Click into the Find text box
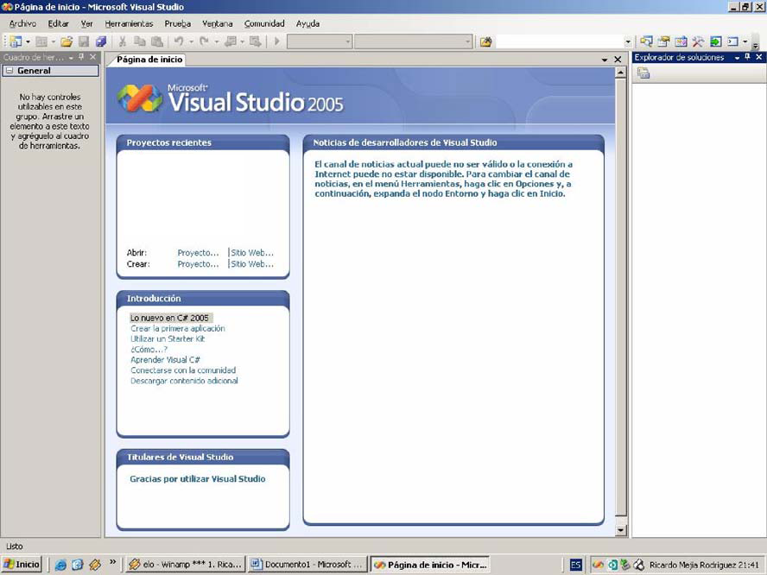Viewport: 767px width, 575px height. pyautogui.click(x=560, y=42)
